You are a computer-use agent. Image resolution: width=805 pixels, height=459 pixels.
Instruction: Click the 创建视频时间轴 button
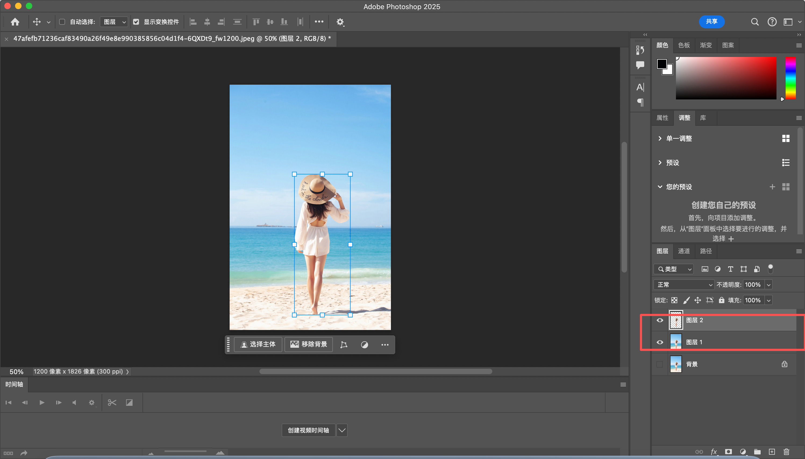(x=308, y=430)
